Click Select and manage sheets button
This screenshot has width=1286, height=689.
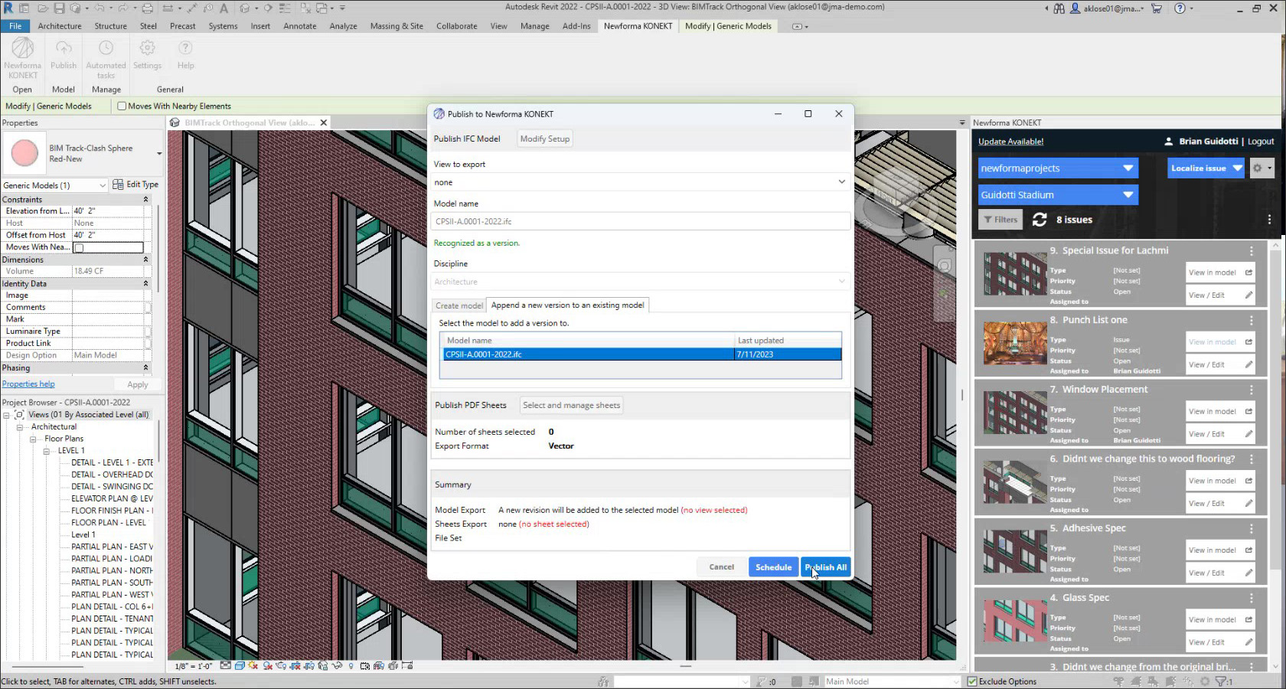pyautogui.click(x=572, y=405)
